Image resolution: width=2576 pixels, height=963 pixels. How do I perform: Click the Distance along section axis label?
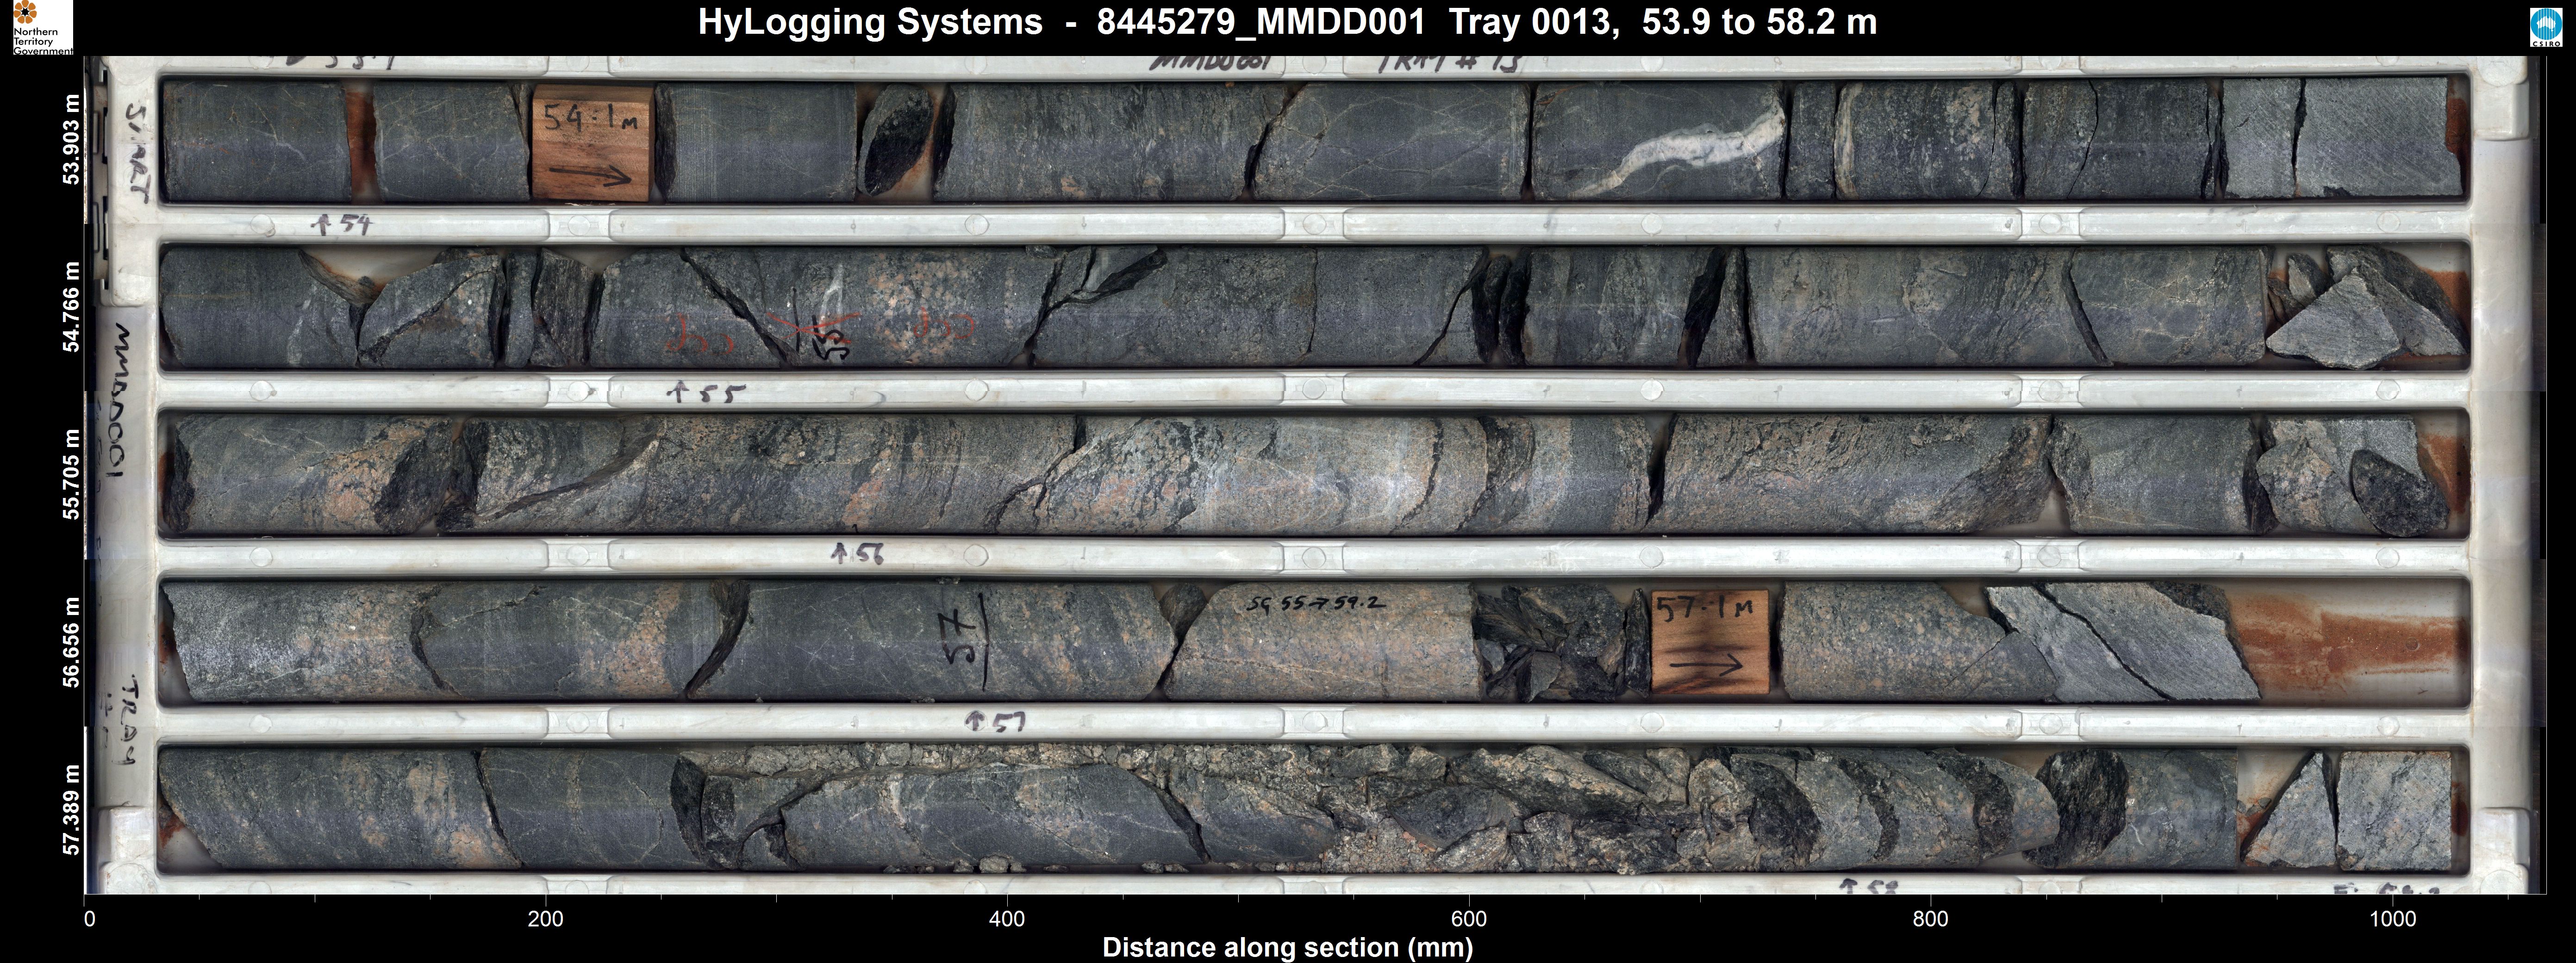(x=1287, y=947)
